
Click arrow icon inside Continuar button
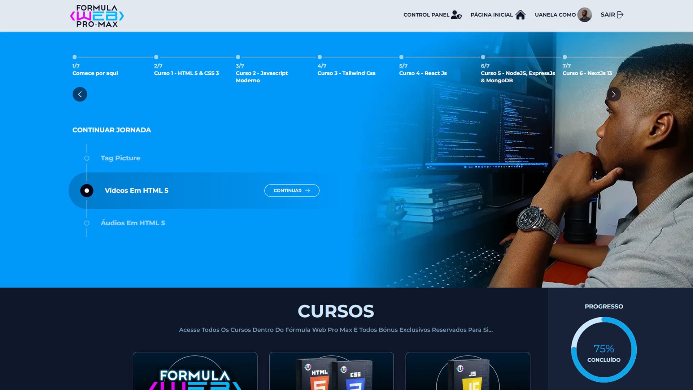coord(308,191)
